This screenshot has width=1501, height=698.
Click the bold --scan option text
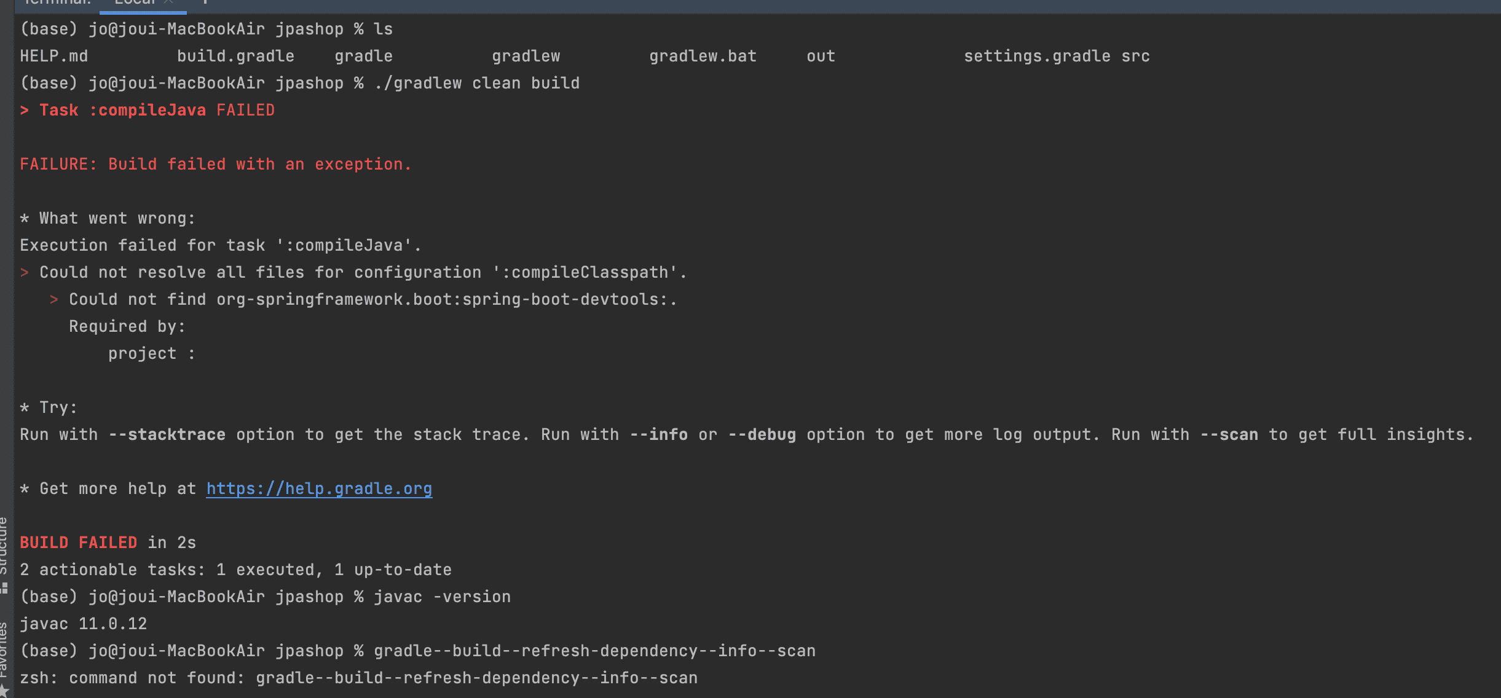pyautogui.click(x=1229, y=434)
